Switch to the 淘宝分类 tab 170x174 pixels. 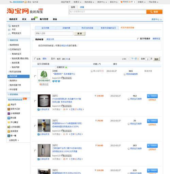click(x=50, y=39)
